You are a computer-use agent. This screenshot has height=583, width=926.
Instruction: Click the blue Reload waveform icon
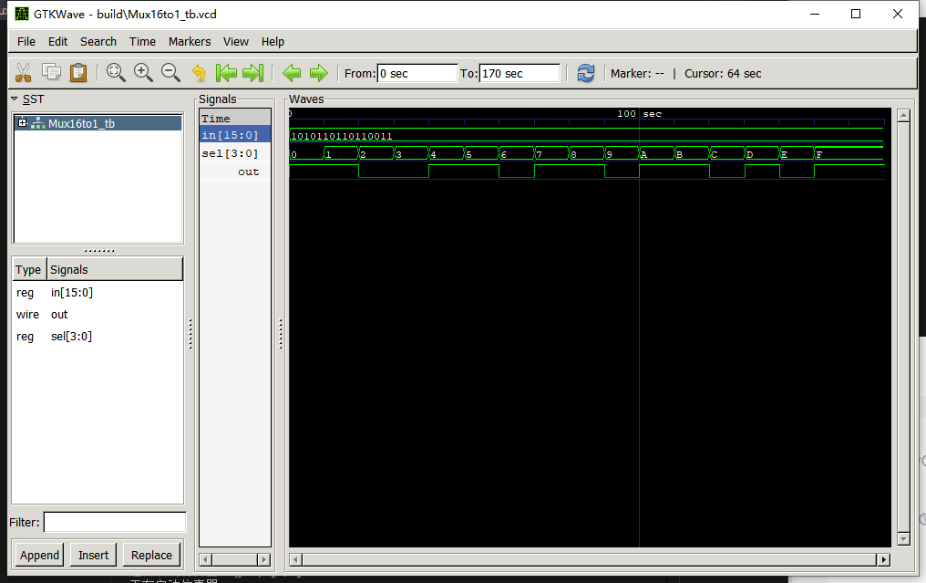585,73
